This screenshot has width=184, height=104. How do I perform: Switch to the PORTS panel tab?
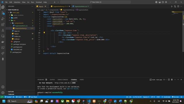coord(82,80)
